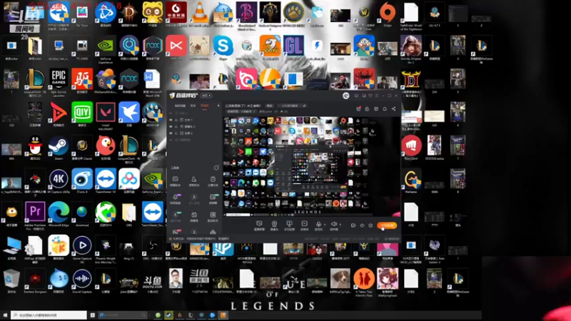
Task: Toggle the lock on the 摄像头 2 source
Action: [x=176, y=126]
